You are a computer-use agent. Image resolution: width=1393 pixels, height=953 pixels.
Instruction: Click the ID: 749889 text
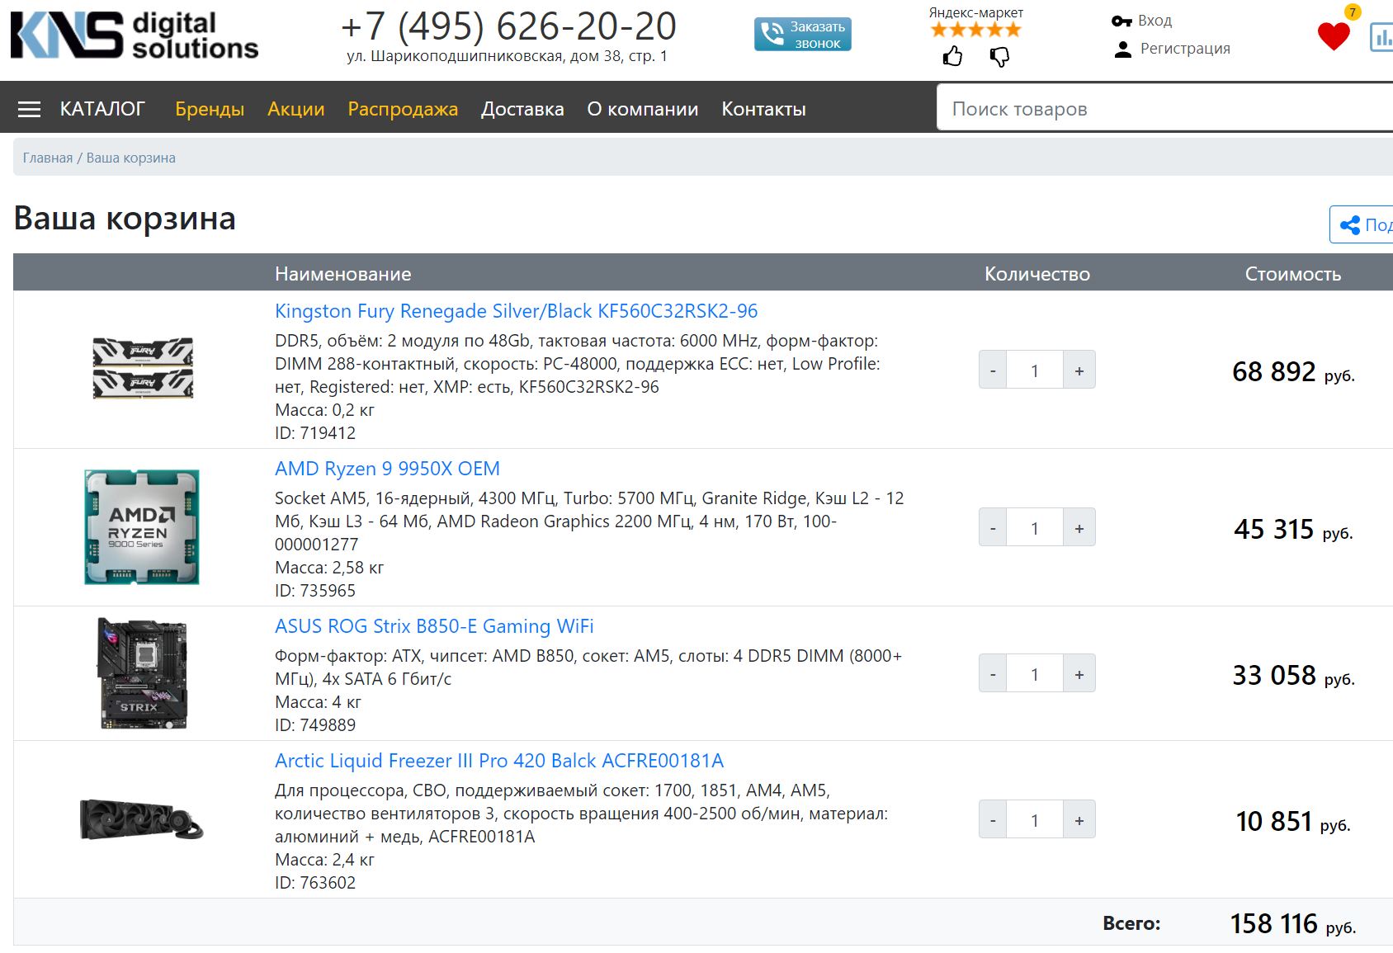pyautogui.click(x=315, y=725)
